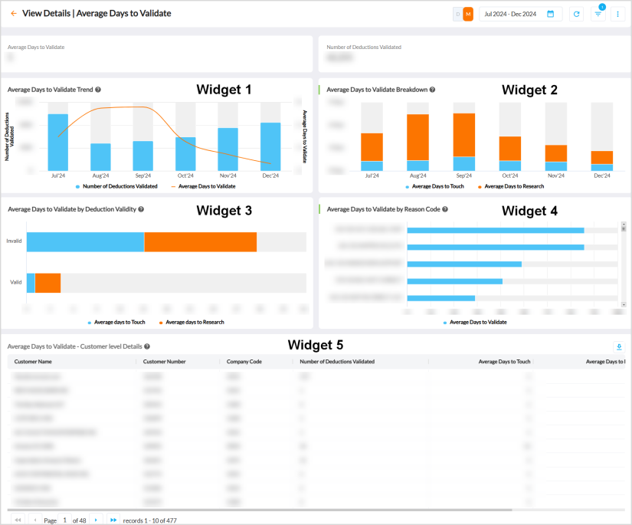Open the Jul 2024 - Dec 2024 date range
Screen dimensions: 632x525
[x=510, y=14]
